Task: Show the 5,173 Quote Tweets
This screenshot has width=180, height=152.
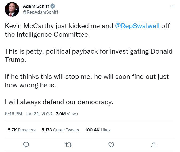Action: pos(60,130)
